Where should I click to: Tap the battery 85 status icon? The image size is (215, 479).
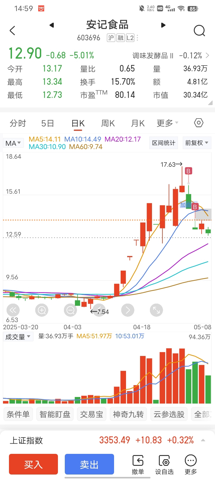tap(193, 9)
